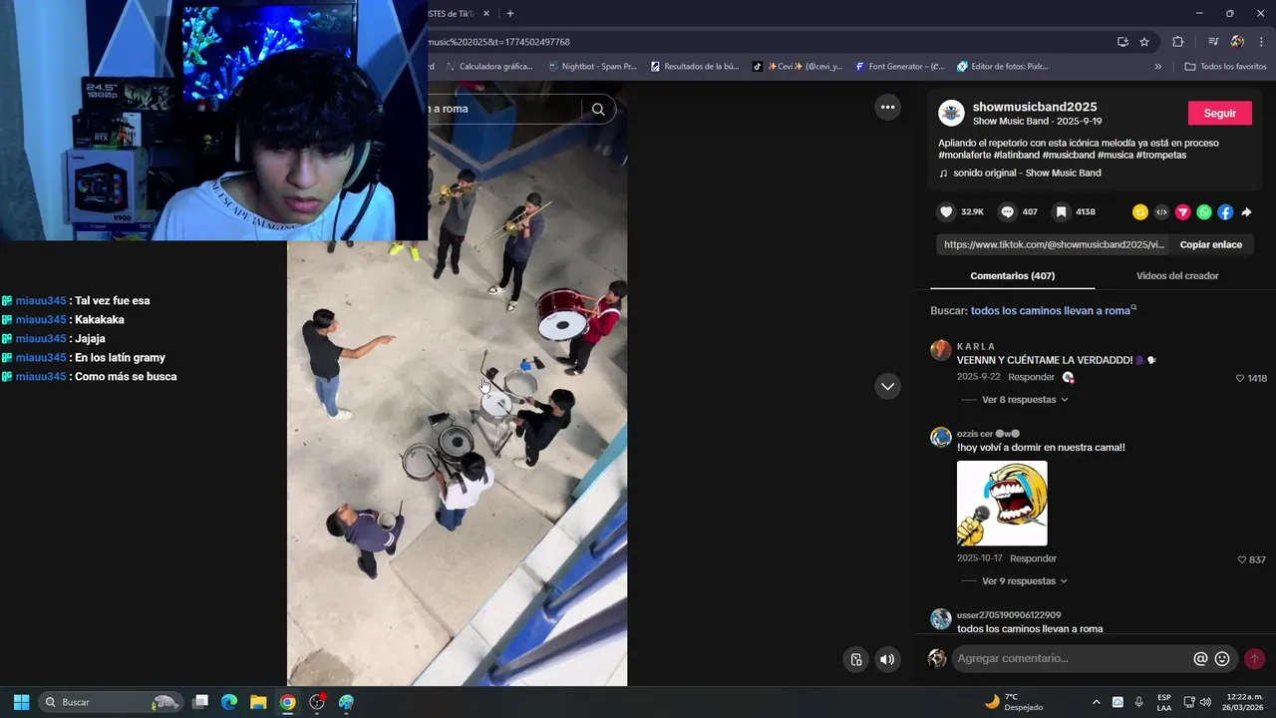Open Microsoft Edge from the taskbar
Screen dimensions: 1276x718
pyautogui.click(x=229, y=702)
